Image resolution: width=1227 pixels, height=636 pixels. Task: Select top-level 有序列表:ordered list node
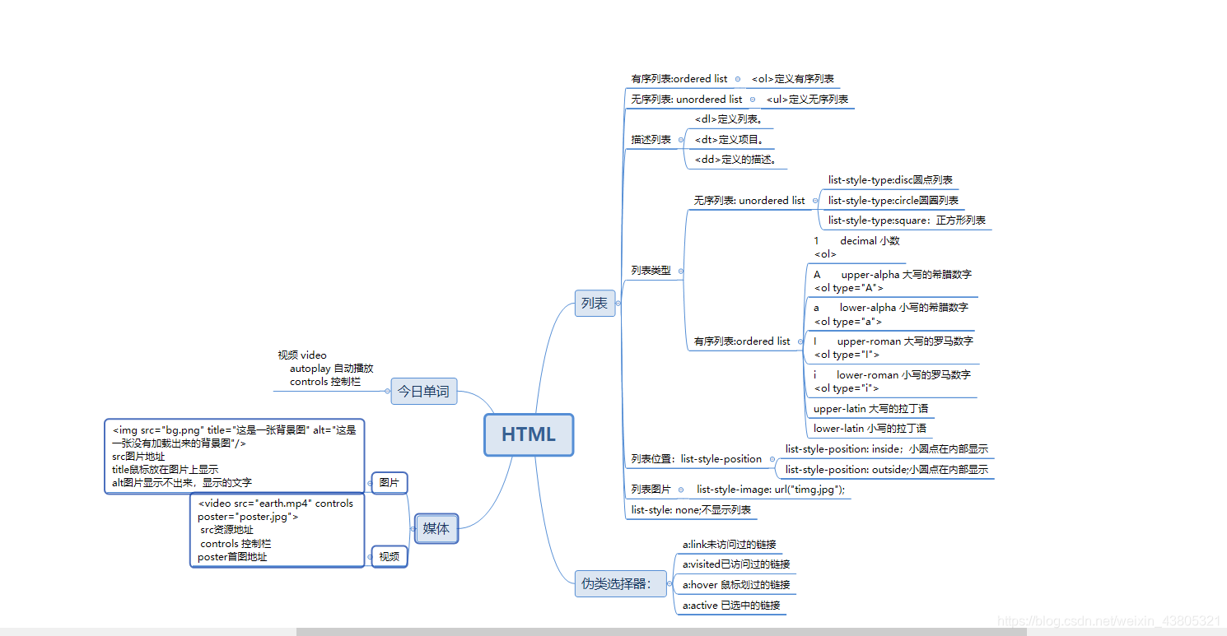(x=679, y=79)
